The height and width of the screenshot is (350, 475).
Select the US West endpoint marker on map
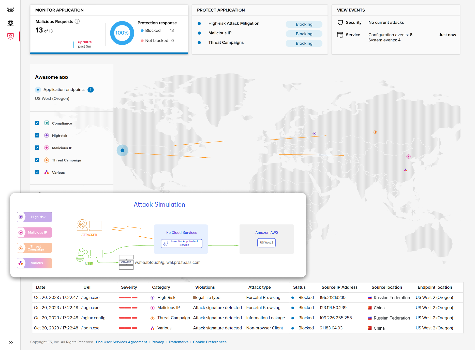point(122,150)
